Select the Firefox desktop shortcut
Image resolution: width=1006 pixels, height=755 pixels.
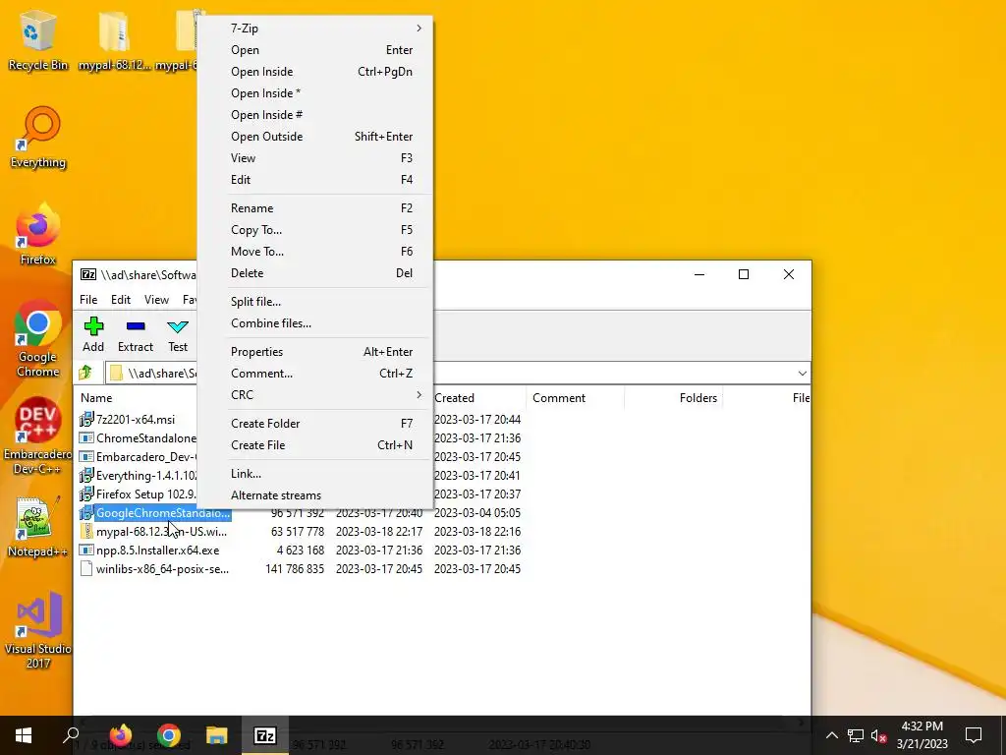click(38, 234)
